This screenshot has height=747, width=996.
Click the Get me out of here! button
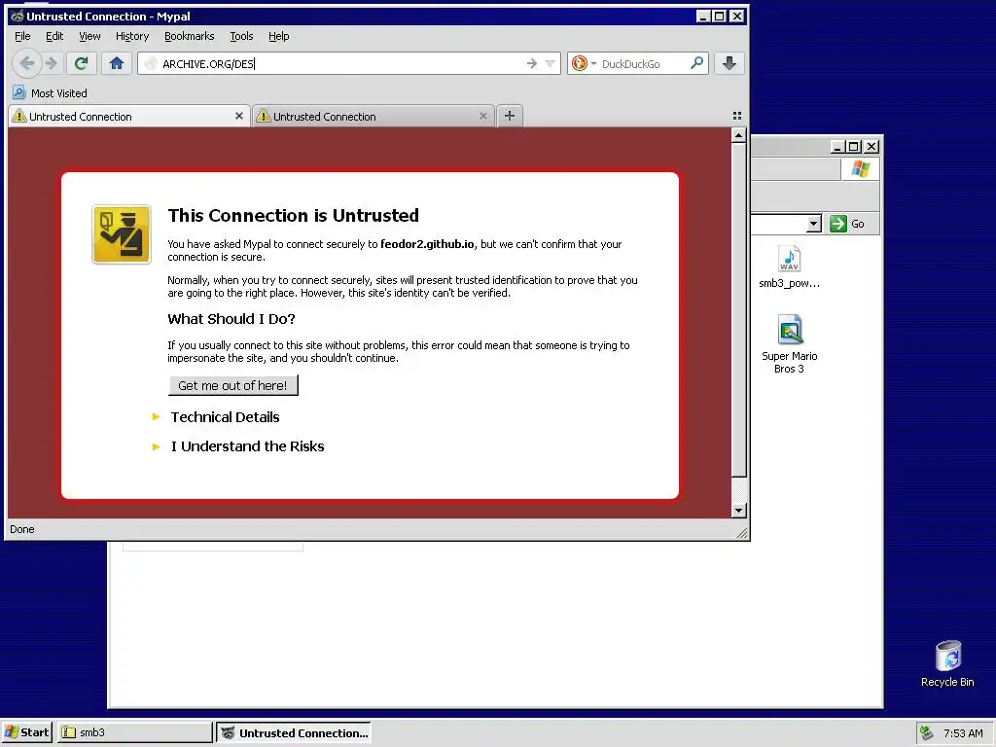coord(233,385)
